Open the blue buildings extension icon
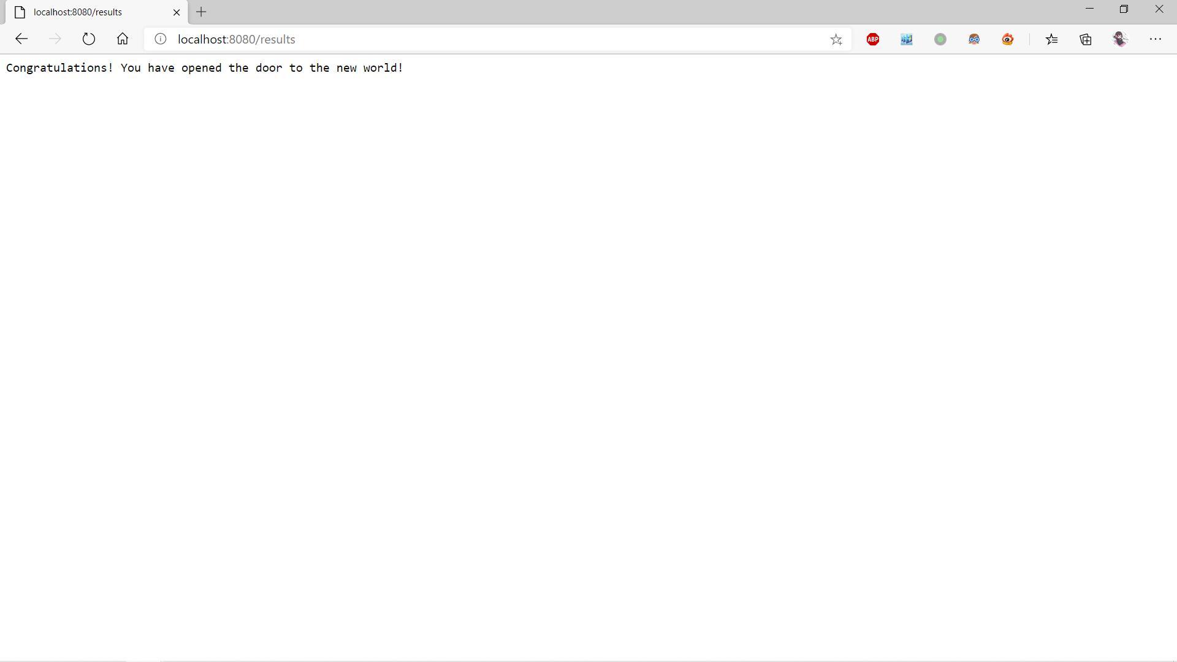 (x=907, y=39)
